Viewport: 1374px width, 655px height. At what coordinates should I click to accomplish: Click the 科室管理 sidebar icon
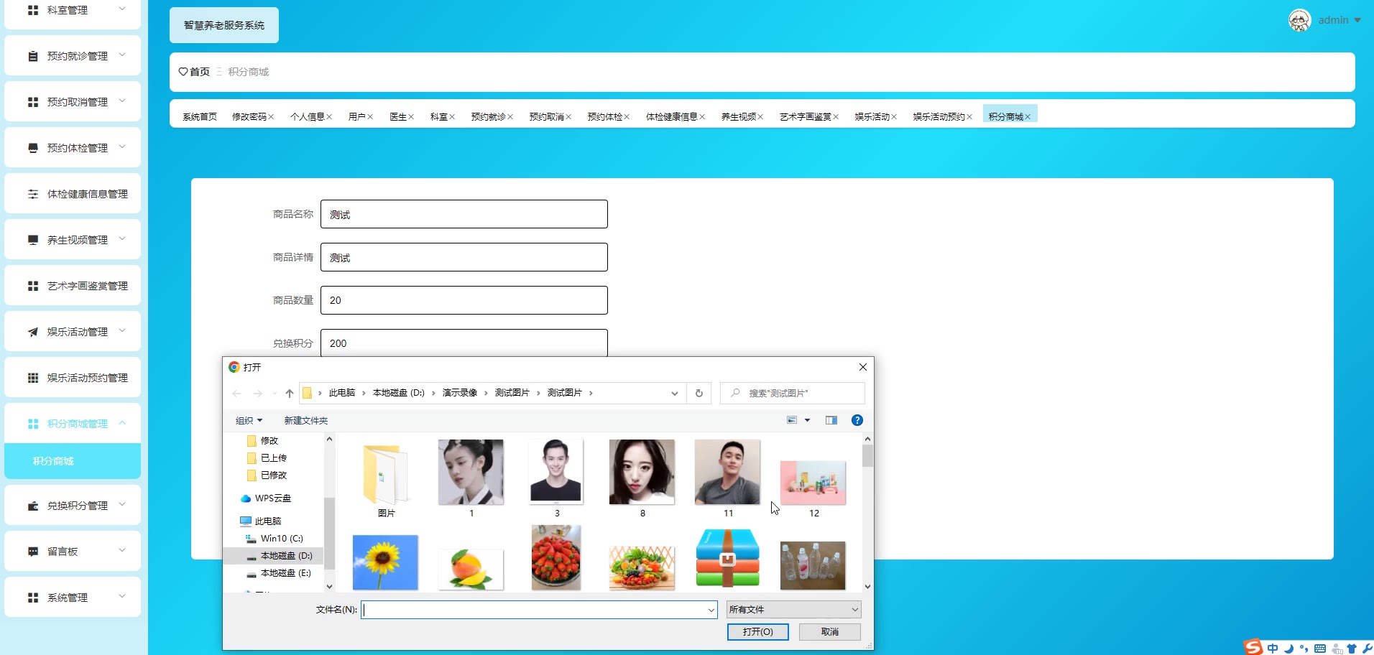(x=33, y=10)
